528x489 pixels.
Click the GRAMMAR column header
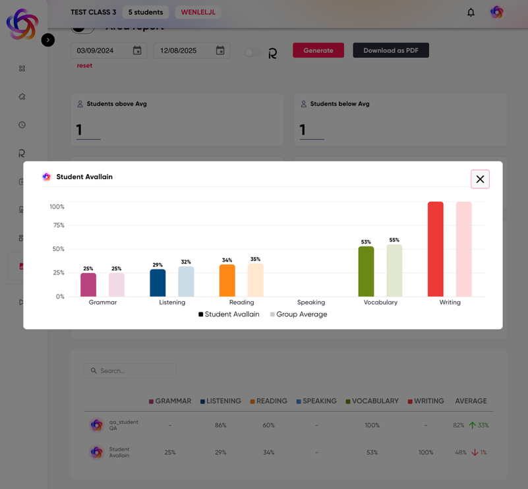[x=170, y=401]
